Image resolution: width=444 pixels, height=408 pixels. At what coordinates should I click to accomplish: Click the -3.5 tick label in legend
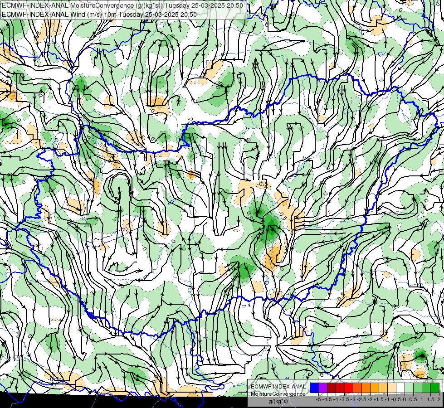tap(343, 399)
